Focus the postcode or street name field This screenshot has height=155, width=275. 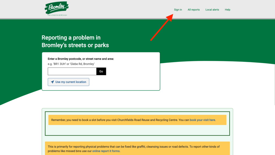[72, 72]
